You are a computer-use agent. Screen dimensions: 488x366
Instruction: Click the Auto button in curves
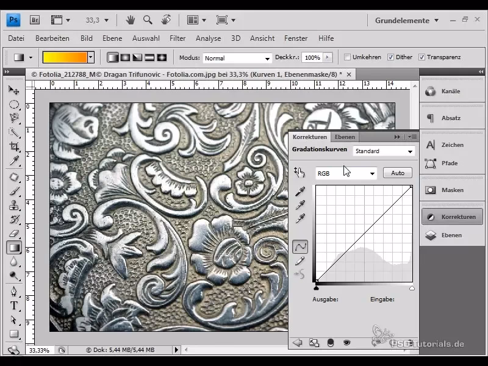pyautogui.click(x=398, y=173)
